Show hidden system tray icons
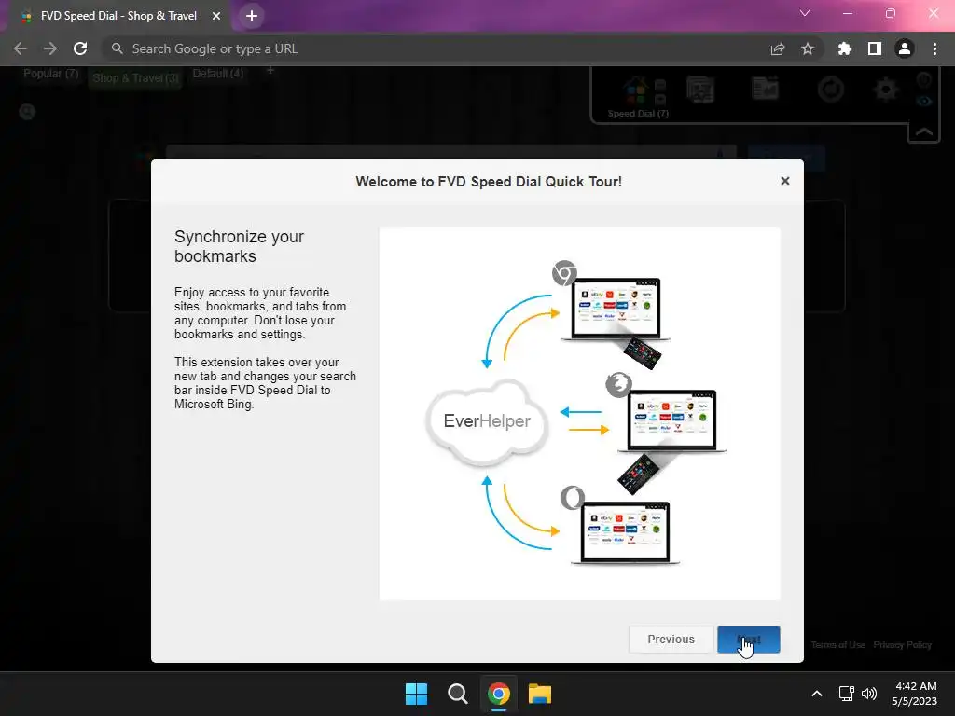955x716 pixels. [x=817, y=694]
